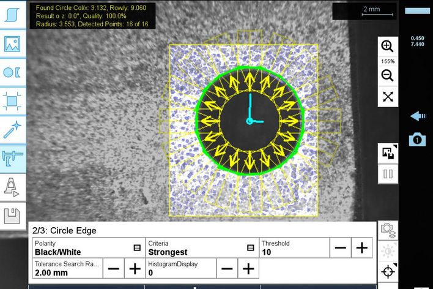Select the caliper measurement tool
Viewport: 433px width, 289px height.
[x=12, y=158]
